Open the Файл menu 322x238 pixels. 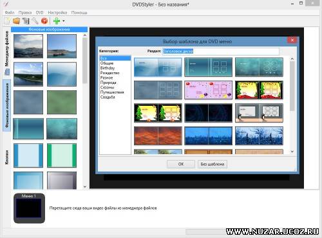point(10,13)
